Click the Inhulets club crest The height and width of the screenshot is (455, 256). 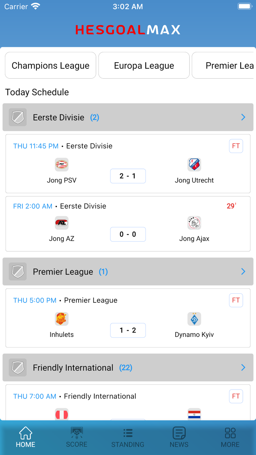coord(61,319)
